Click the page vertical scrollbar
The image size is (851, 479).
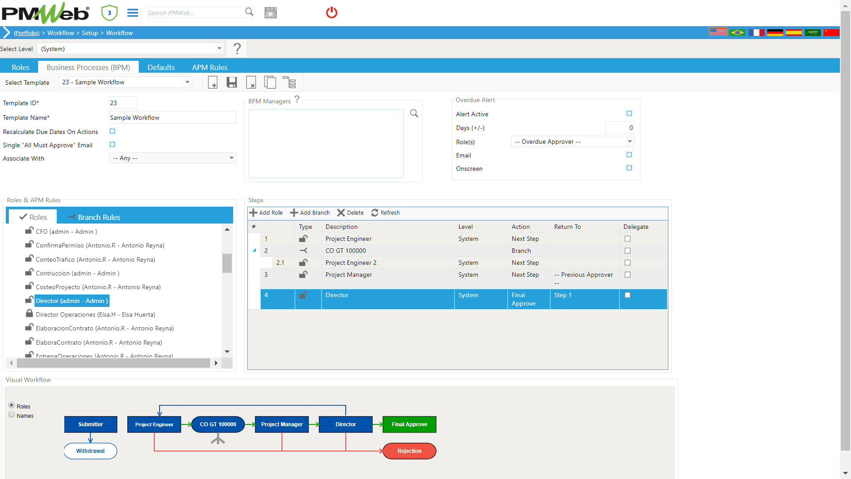pyautogui.click(x=845, y=231)
